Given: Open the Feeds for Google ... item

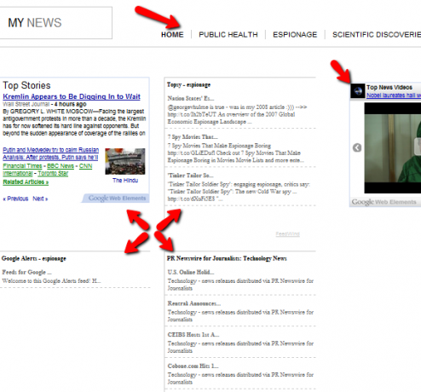Looking at the screenshot, I should coord(26,272).
